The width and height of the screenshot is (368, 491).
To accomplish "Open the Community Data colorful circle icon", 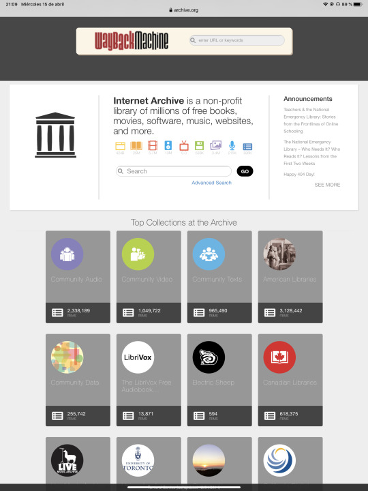I will click(67, 357).
